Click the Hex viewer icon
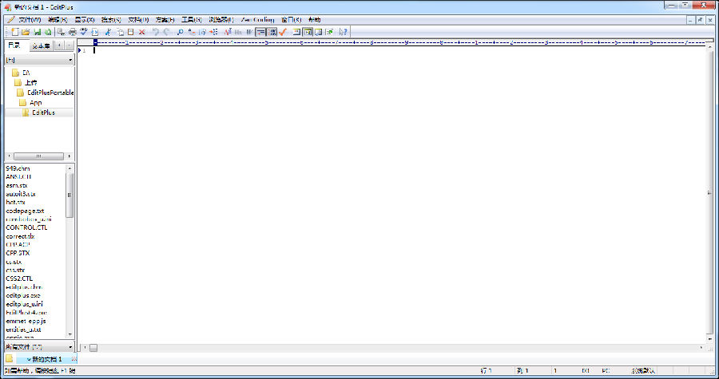This screenshot has width=719, height=379. click(x=238, y=32)
